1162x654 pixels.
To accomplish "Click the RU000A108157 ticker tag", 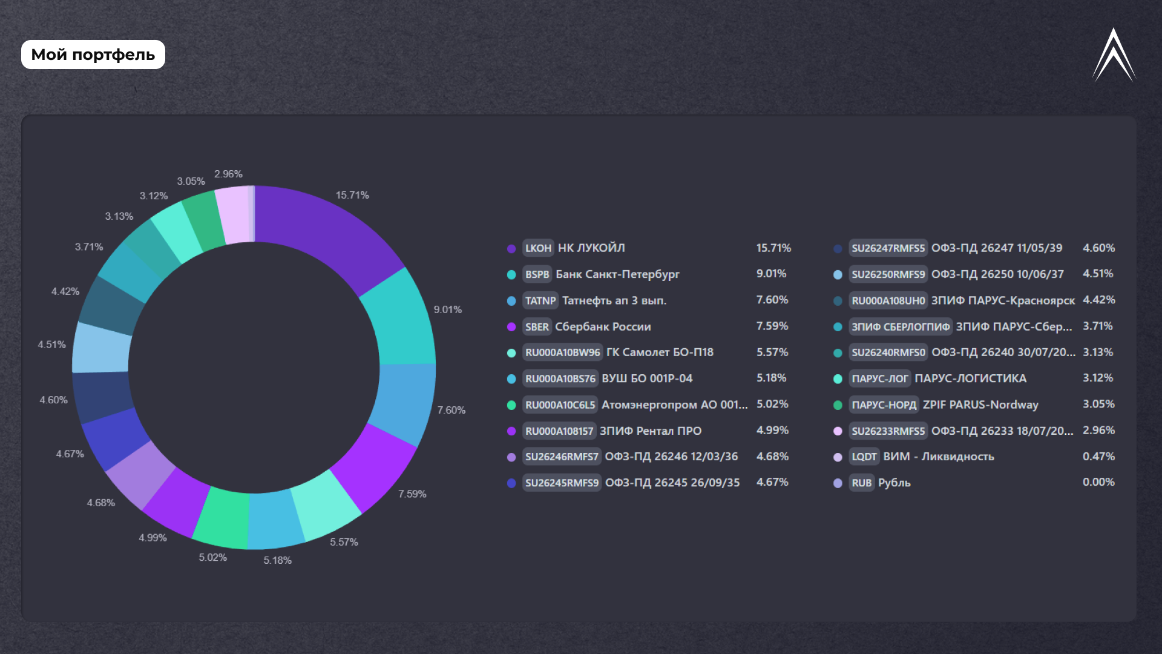I will [x=559, y=431].
